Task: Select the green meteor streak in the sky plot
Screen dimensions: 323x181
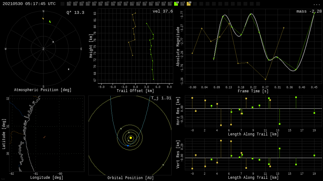Action: (50, 22)
